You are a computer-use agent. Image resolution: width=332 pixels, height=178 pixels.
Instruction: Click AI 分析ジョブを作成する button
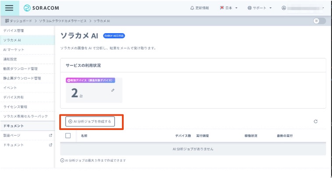coord(90,122)
